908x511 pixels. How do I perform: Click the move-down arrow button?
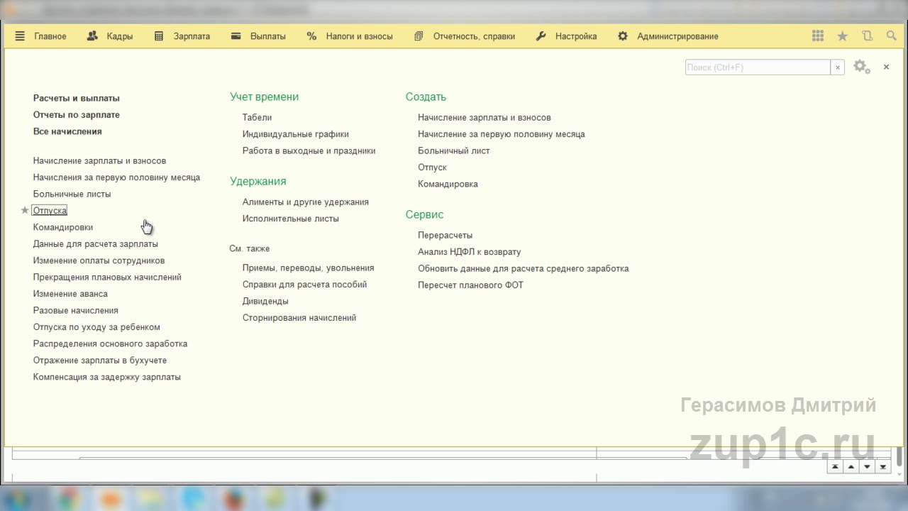[x=867, y=466]
